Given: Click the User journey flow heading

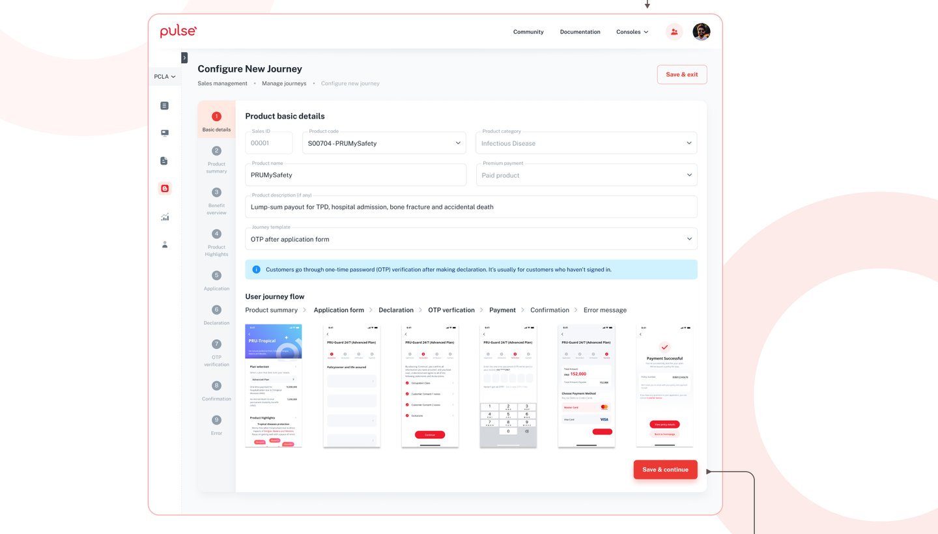Looking at the screenshot, I should [275, 296].
